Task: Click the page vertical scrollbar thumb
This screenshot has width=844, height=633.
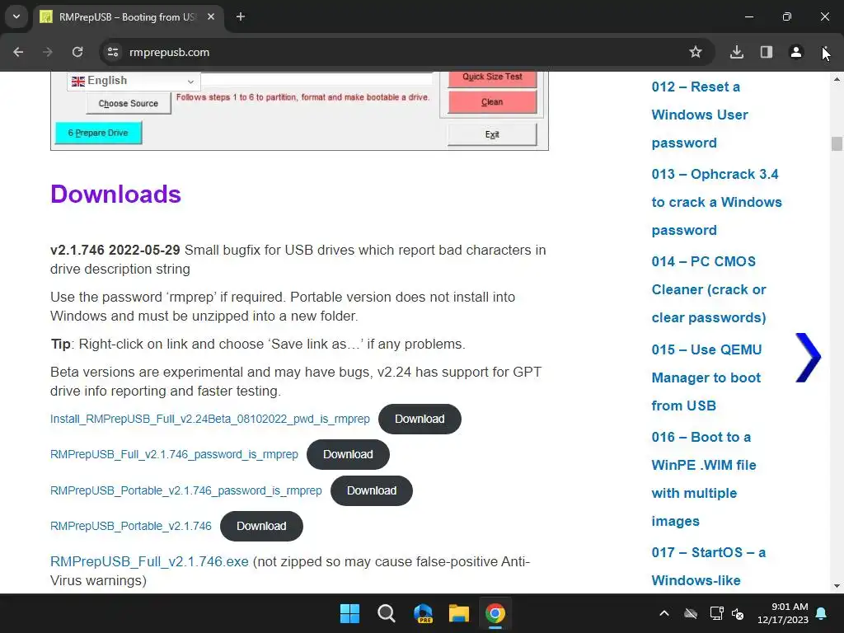Action: [837, 143]
